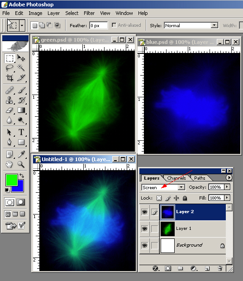Screen dimensions: 243x281
Task: Create a new layer with the panel icon
Action: pos(207,268)
